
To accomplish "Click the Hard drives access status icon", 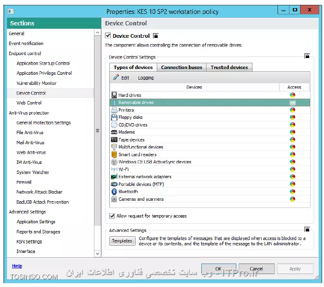I will coord(292,95).
